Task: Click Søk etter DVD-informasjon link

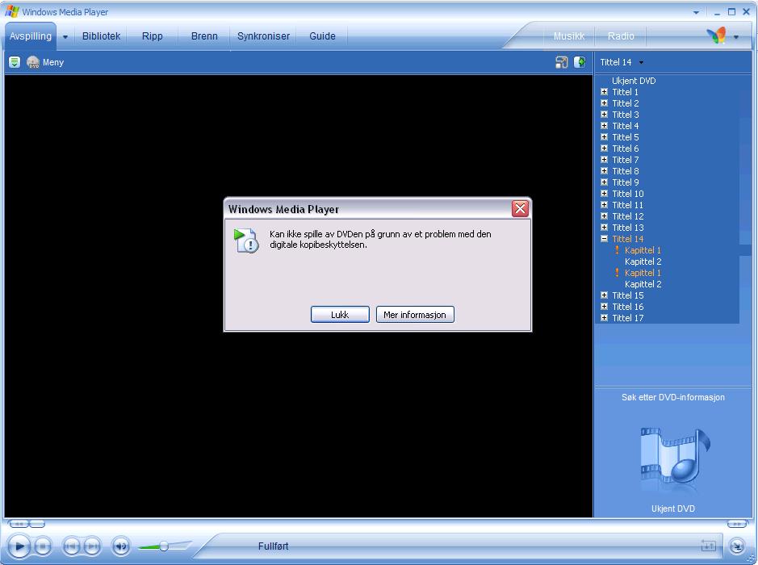Action: pos(673,397)
